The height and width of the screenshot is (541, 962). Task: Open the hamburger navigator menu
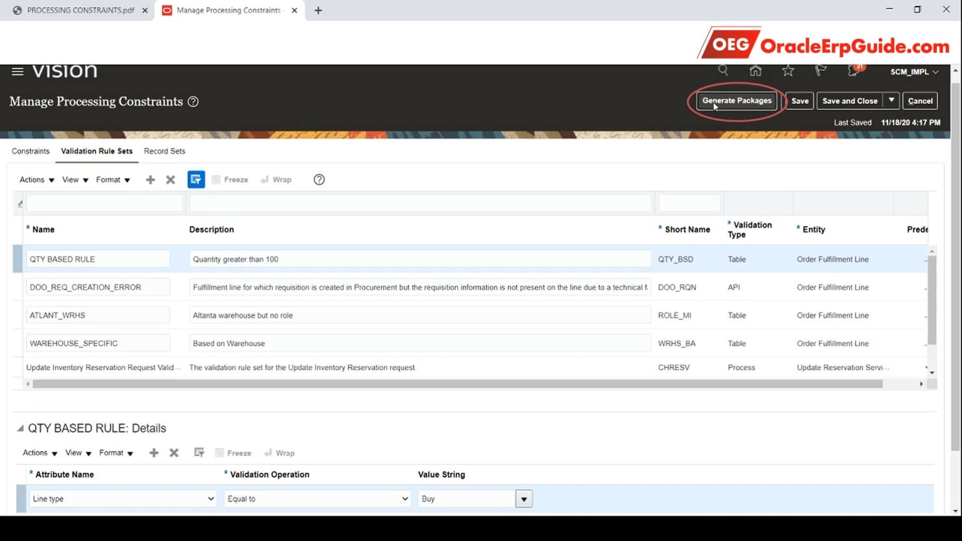click(18, 71)
